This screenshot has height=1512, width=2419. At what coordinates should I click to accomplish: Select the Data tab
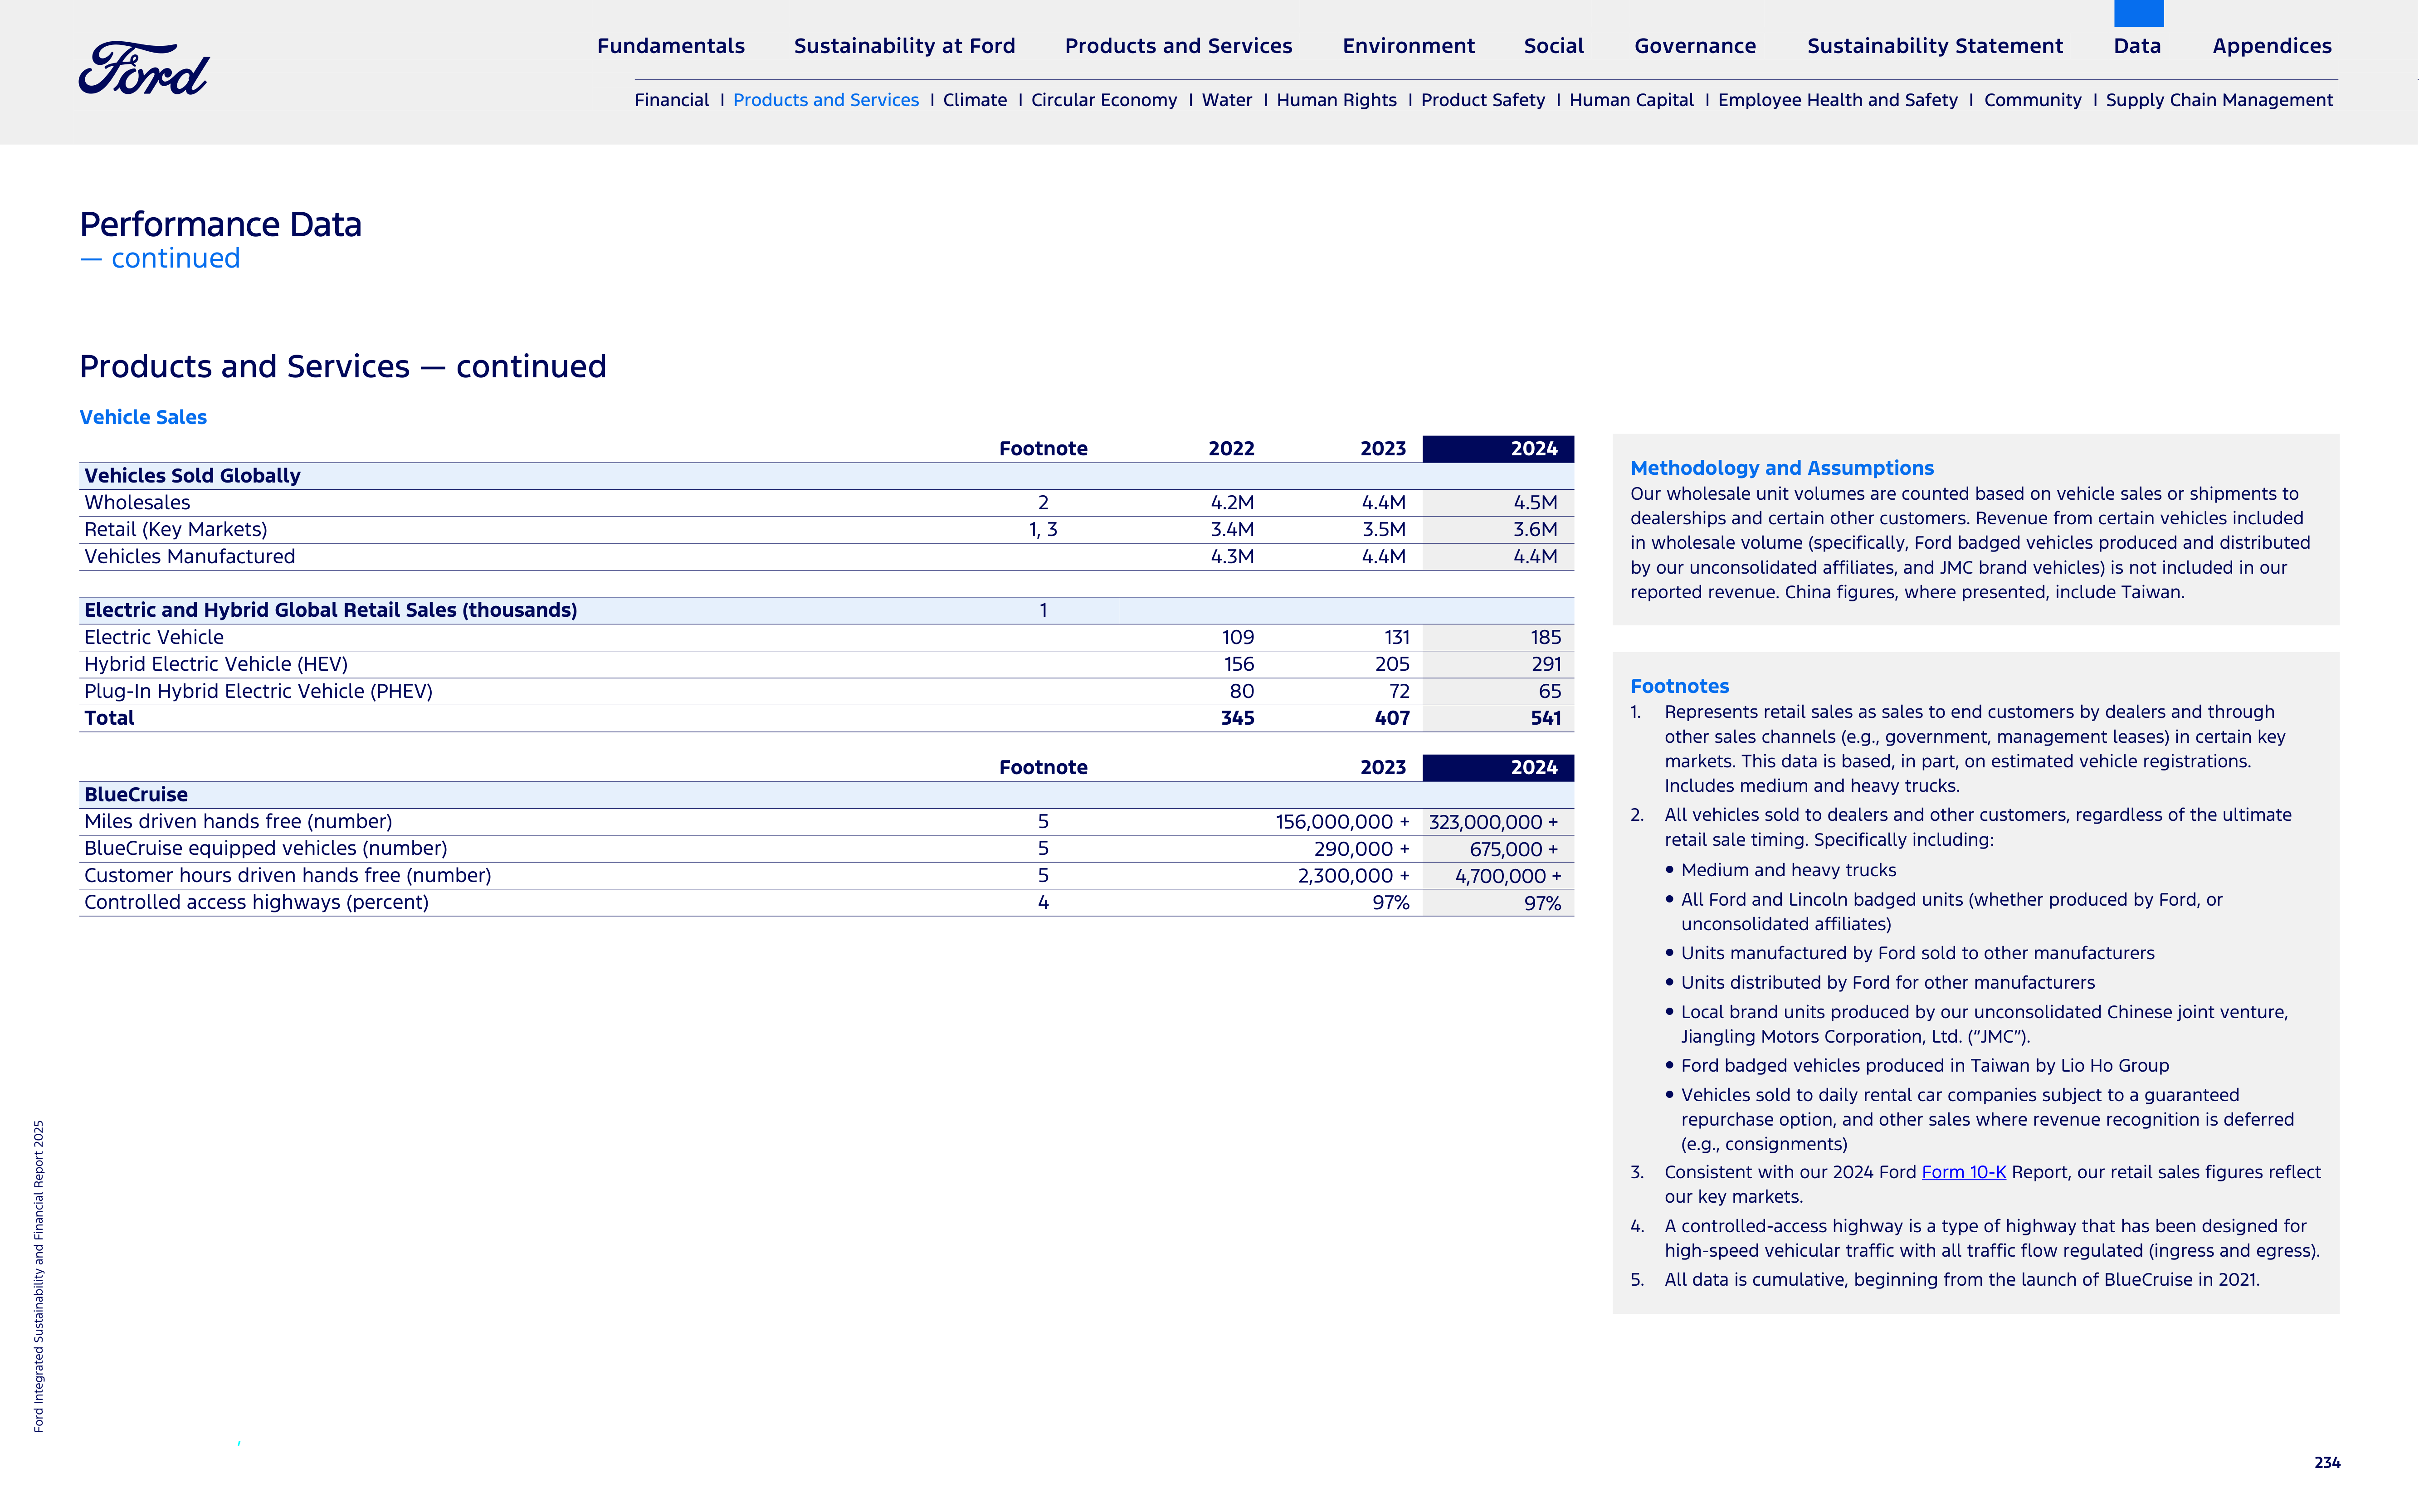[2137, 46]
